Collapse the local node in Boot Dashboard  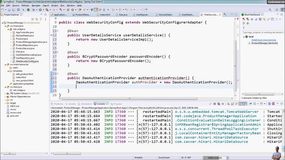point(244,36)
